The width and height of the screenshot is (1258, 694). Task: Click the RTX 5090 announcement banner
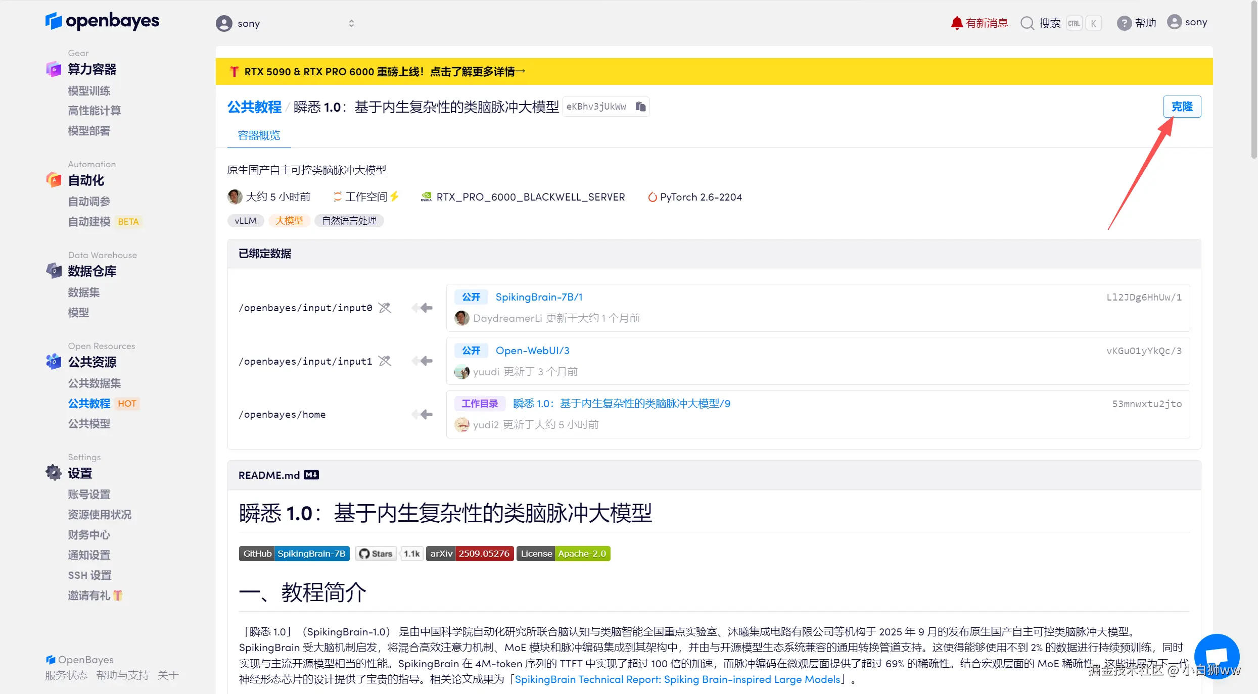click(384, 72)
